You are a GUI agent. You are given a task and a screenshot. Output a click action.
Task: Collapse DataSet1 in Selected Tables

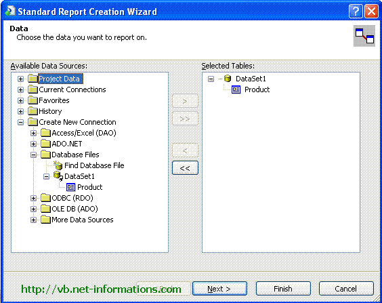point(211,79)
